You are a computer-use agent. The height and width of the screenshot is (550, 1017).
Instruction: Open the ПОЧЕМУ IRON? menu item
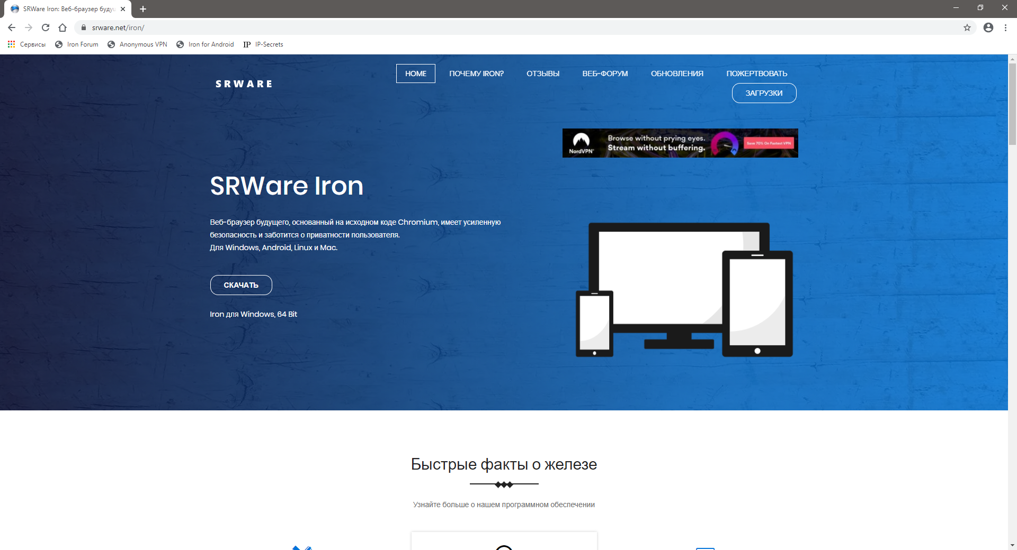tap(476, 74)
